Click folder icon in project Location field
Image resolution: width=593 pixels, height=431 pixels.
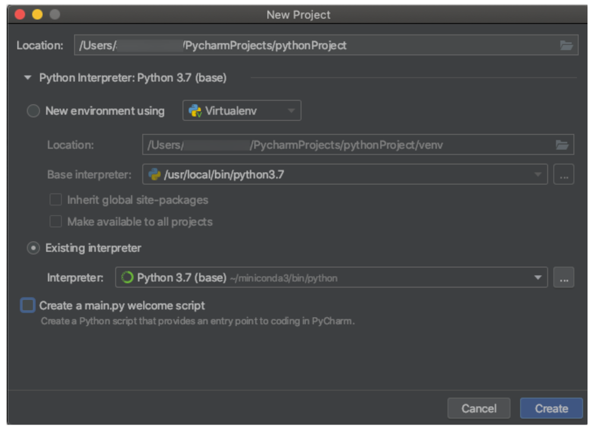pyautogui.click(x=566, y=46)
